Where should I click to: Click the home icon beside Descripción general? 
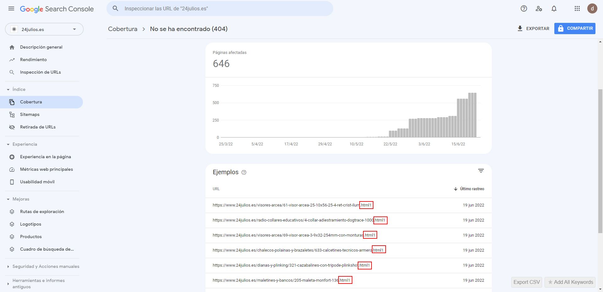[x=12, y=47]
